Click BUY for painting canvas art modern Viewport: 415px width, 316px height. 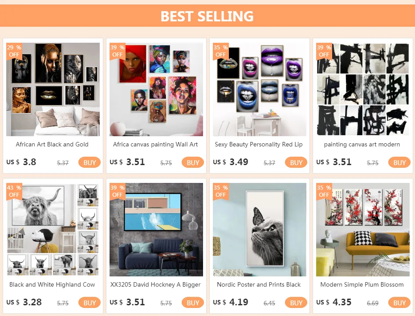[399, 162]
